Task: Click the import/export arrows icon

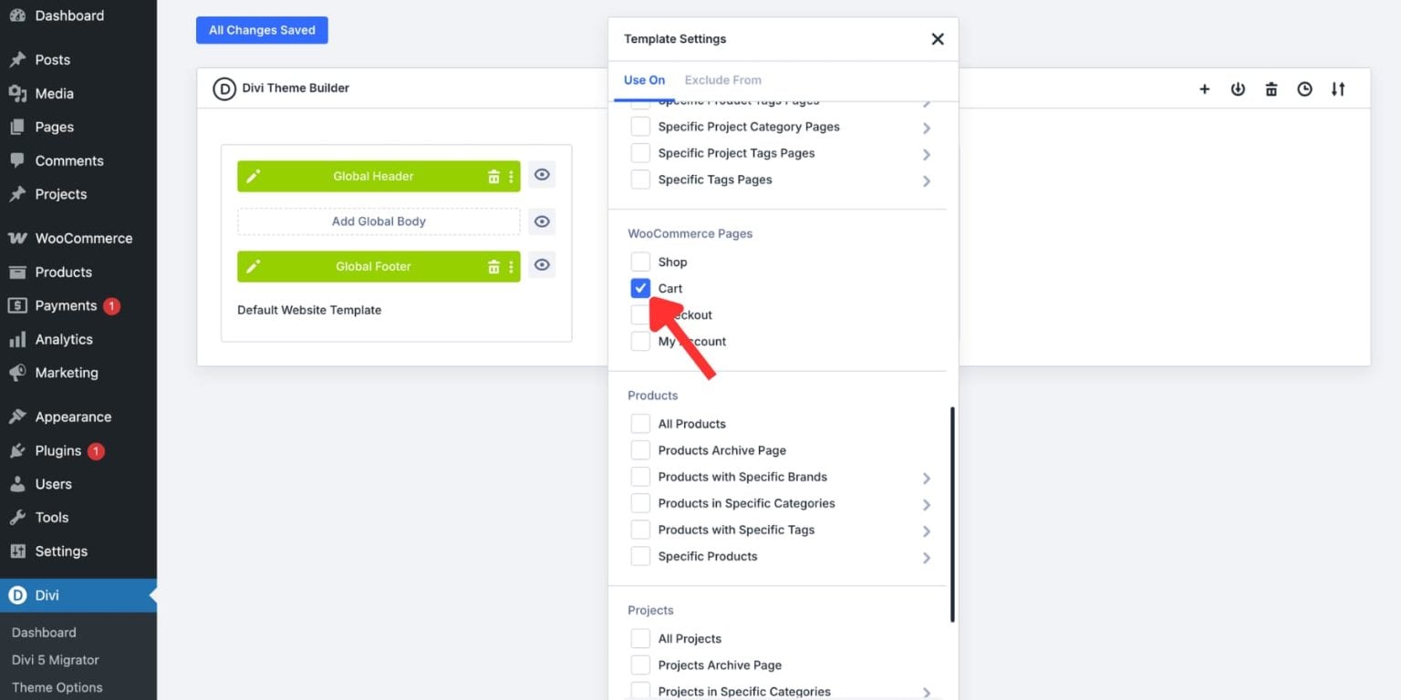Action: point(1338,89)
